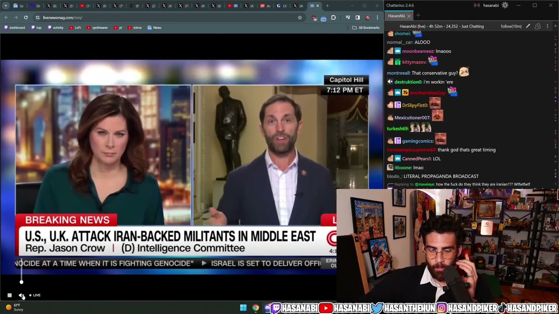Viewport: 559px width, 314px height.
Task: Open the Windows Start menu
Action: pos(243,308)
